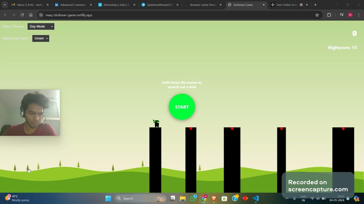
Task: Open the clock and date 04-05-2024
Action: click(337, 198)
